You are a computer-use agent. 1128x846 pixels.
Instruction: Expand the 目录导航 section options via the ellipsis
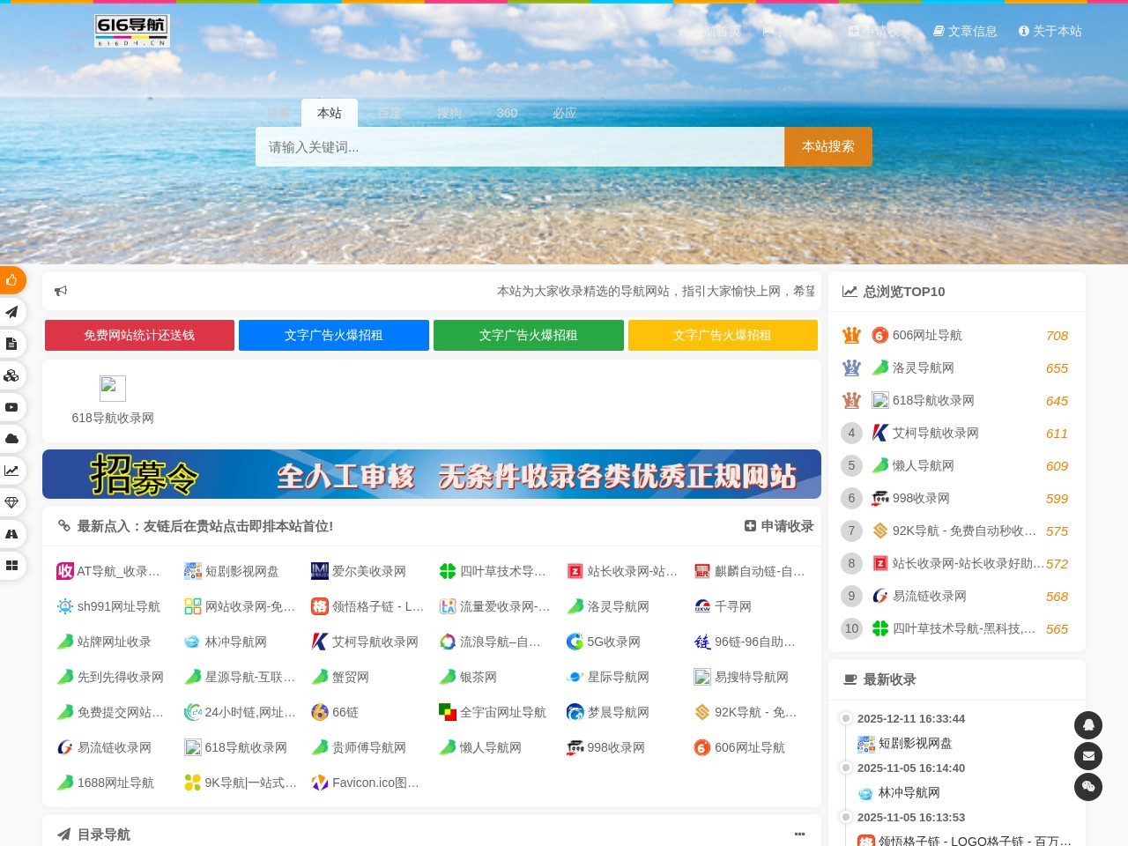(x=799, y=834)
